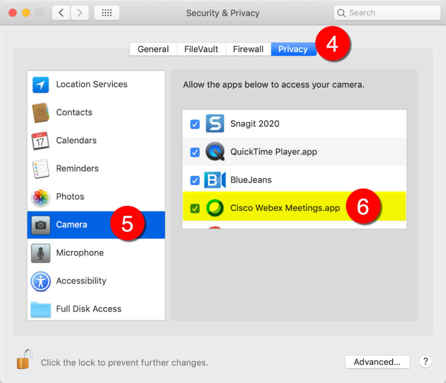Open the FileVault tab
The image size is (446, 383).
click(x=201, y=49)
